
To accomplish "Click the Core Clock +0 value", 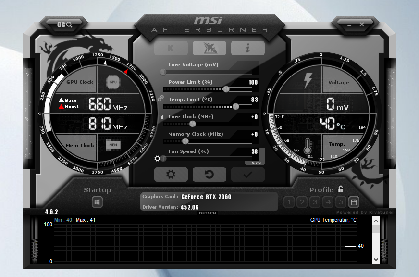I will click(x=254, y=117).
